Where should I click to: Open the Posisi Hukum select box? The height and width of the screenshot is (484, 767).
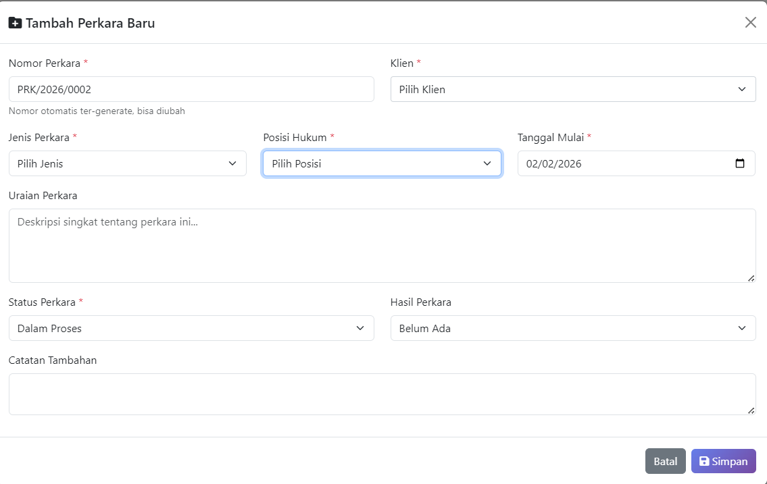pyautogui.click(x=382, y=163)
